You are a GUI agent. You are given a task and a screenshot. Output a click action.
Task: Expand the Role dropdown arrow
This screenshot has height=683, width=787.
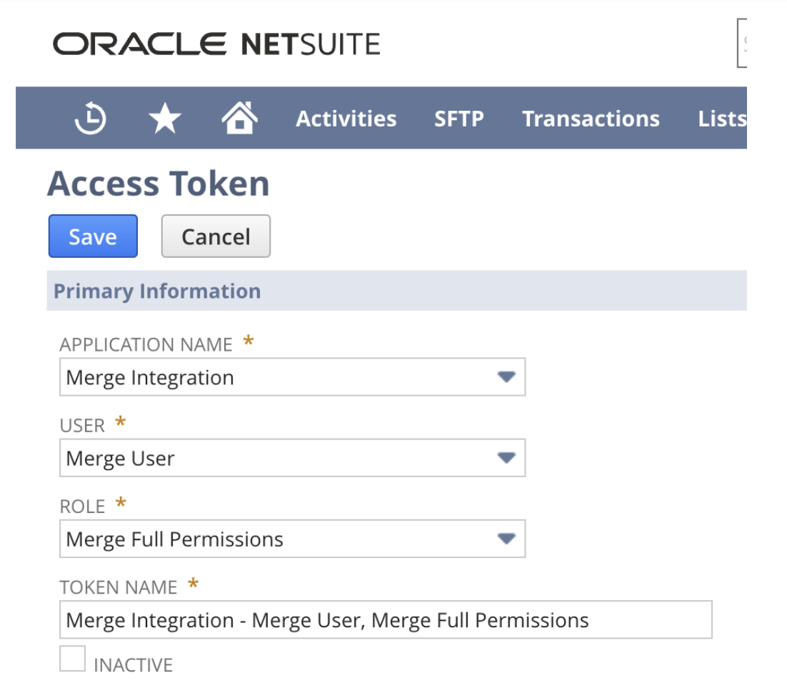[506, 539]
